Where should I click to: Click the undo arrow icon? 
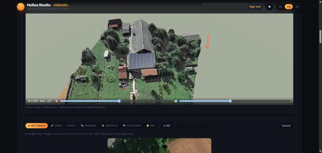(x=180, y=126)
